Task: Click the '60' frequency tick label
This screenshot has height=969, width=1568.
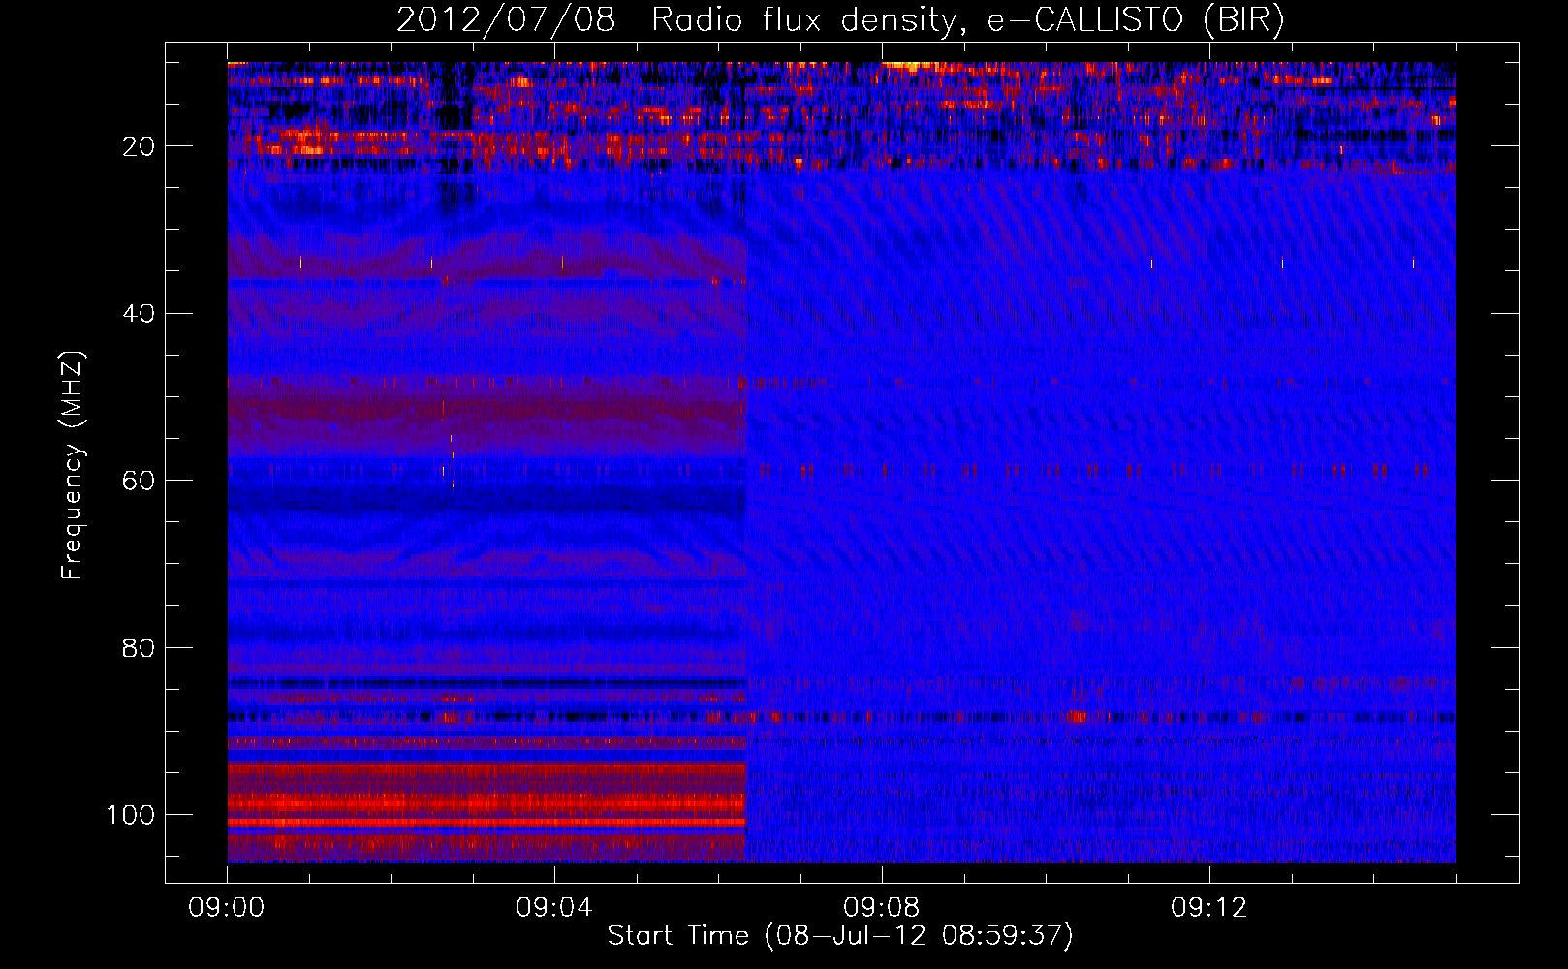Action: [140, 481]
